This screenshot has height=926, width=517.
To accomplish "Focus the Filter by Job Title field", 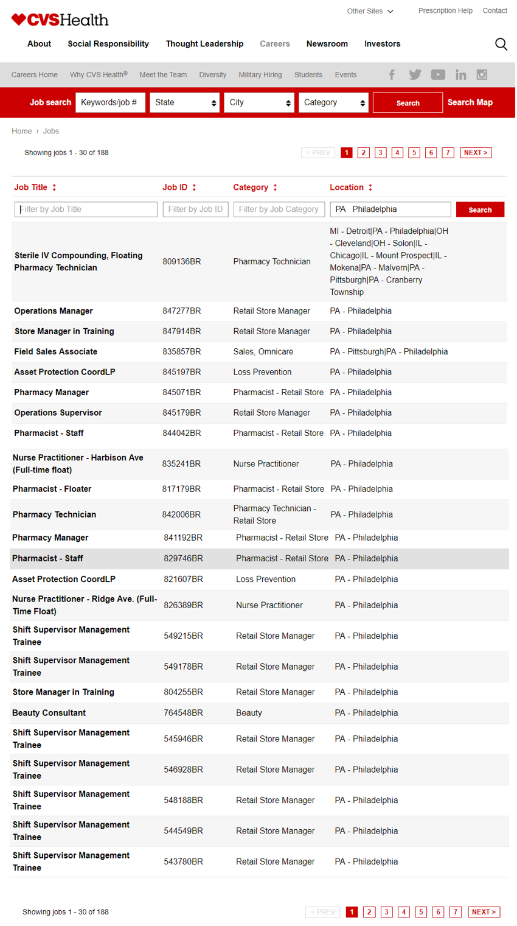I will [x=86, y=209].
